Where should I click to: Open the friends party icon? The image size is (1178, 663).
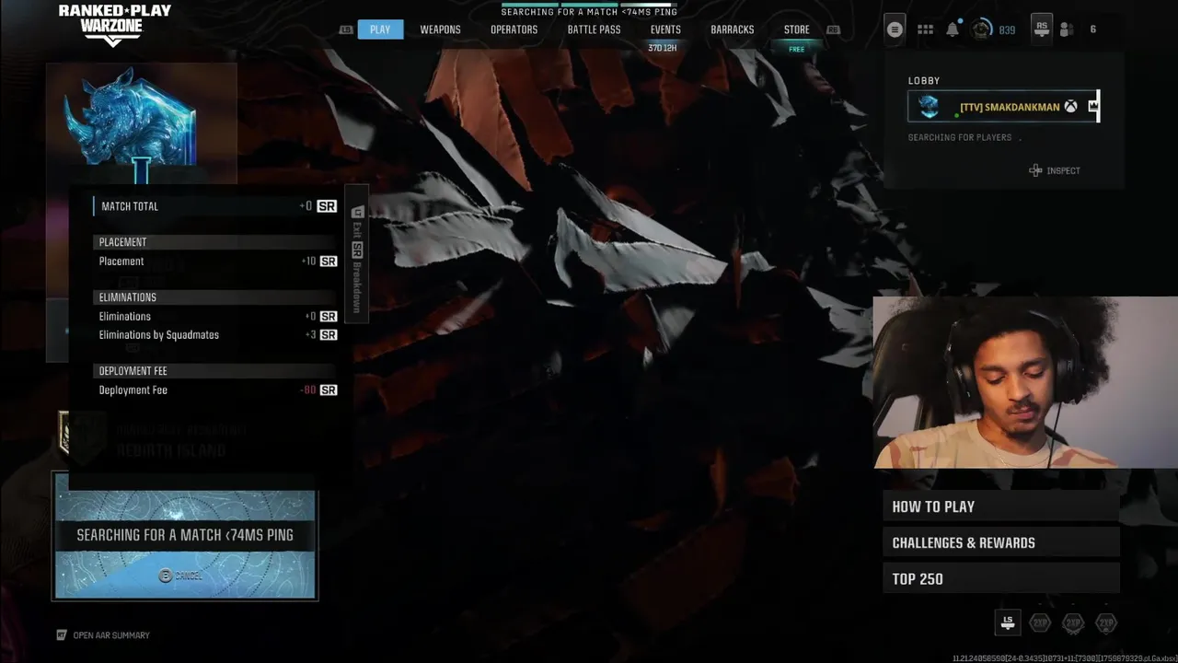click(x=1067, y=29)
